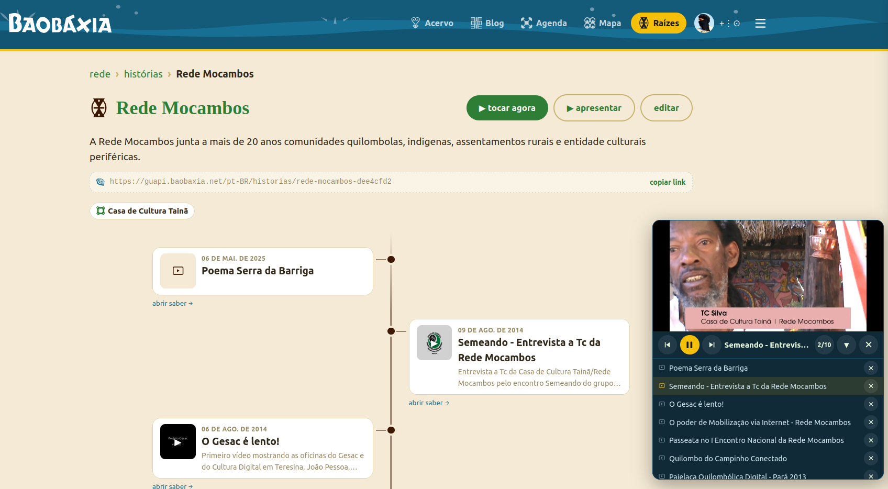Image resolution: width=888 pixels, height=489 pixels.
Task: Open the user avatar profile
Action: 704,23
